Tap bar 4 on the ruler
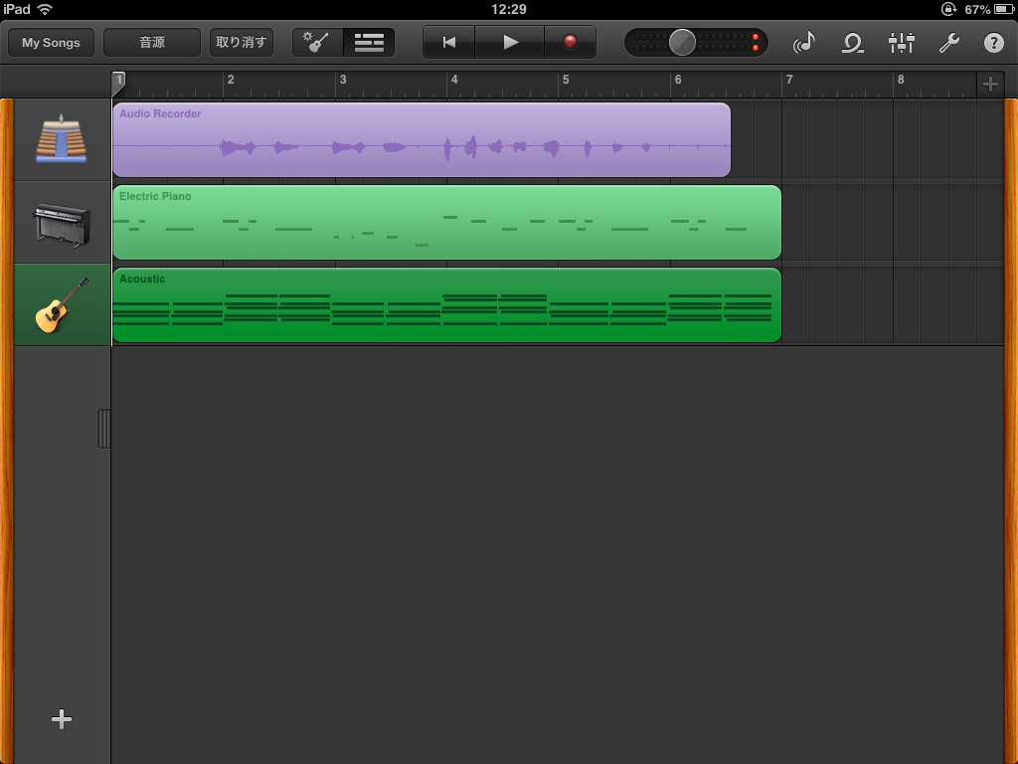 [454, 80]
